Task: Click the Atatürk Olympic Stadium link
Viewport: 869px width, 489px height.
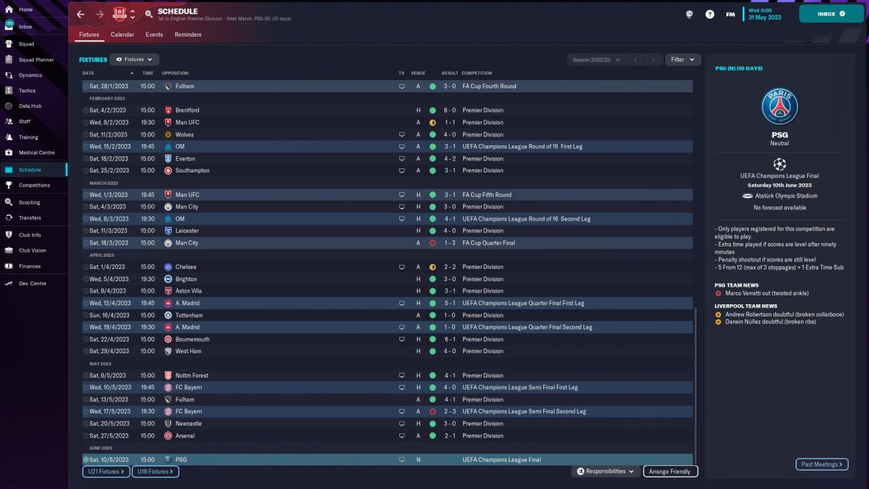Action: [786, 196]
